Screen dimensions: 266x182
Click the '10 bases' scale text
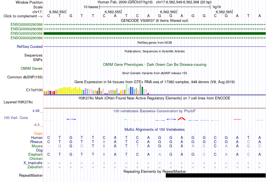coord(91,7)
